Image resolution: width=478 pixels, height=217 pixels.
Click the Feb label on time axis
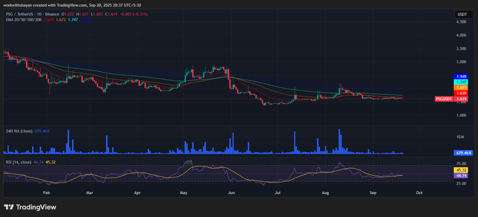(x=46, y=192)
